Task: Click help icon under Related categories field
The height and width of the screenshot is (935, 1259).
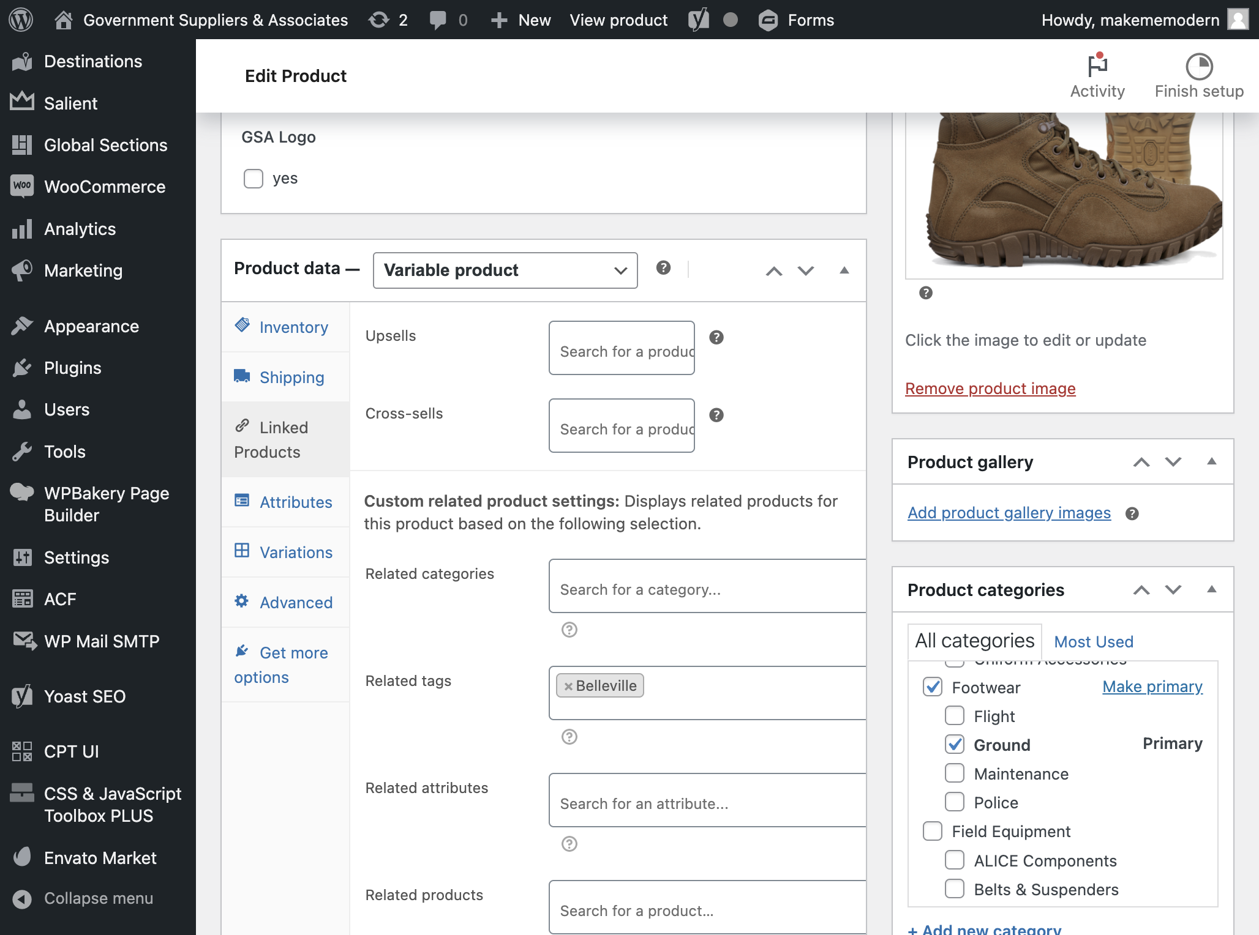Action: (569, 630)
